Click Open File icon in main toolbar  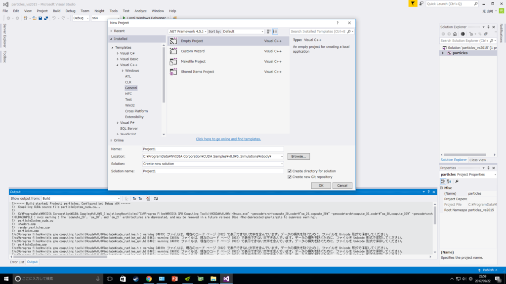click(x=34, y=18)
